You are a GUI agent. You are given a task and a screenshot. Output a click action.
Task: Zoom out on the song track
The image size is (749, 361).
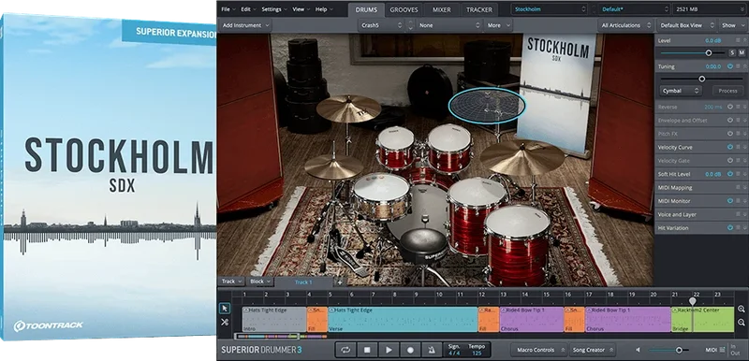pos(741,323)
